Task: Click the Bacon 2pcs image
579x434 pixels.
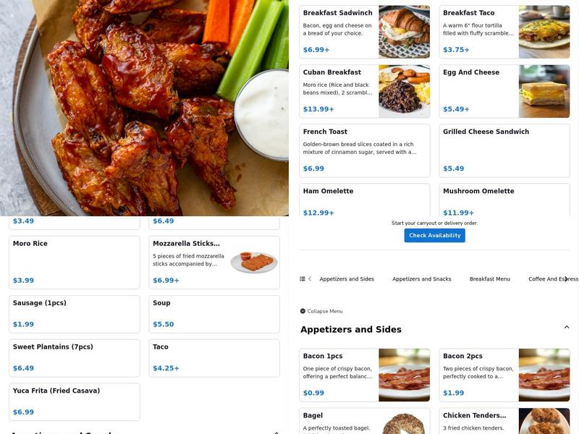Action: point(544,375)
